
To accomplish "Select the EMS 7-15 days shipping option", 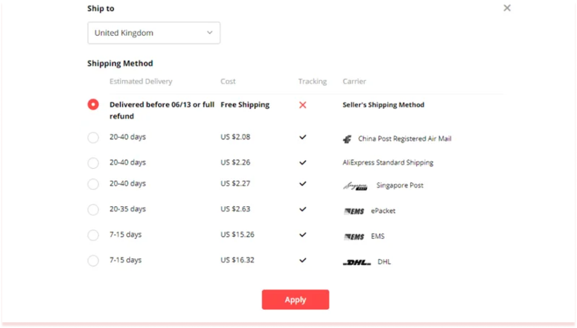I will (93, 235).
